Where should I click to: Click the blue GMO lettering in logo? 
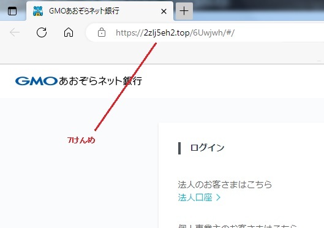pyautogui.click(x=36, y=81)
